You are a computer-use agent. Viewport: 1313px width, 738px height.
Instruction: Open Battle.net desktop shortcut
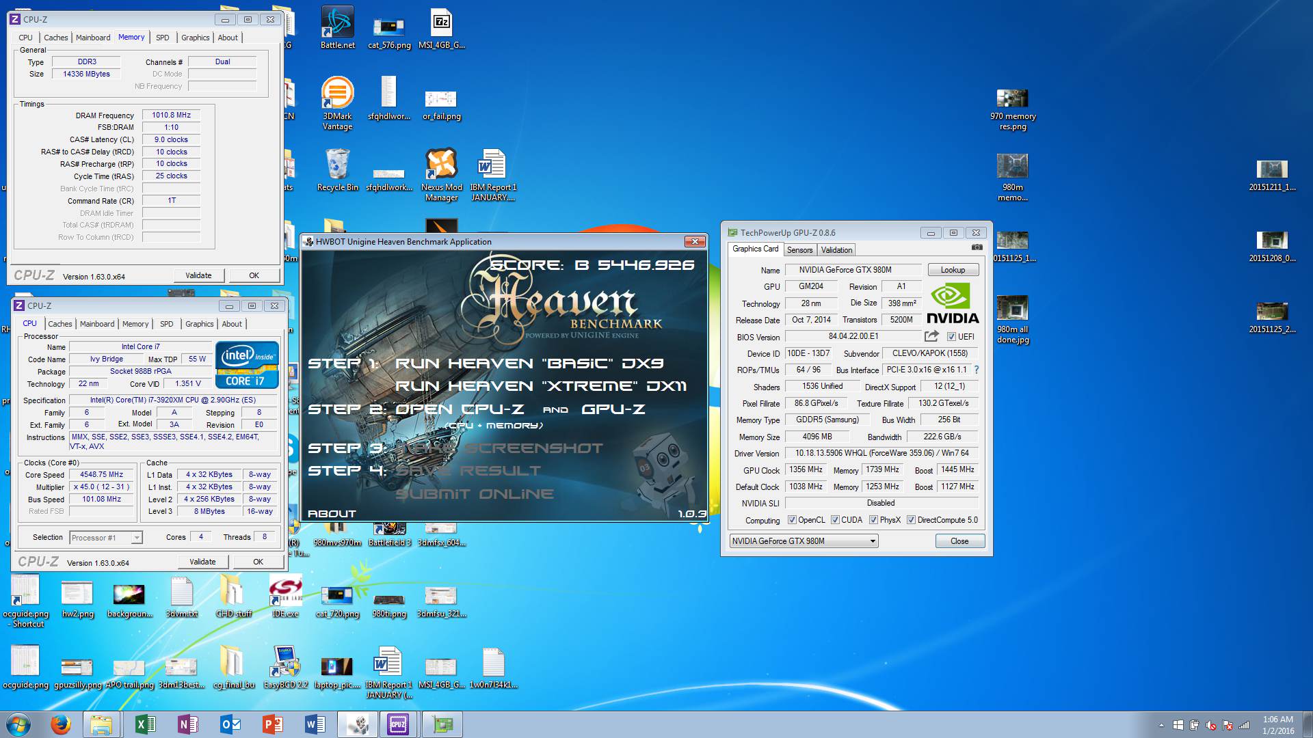[x=337, y=27]
